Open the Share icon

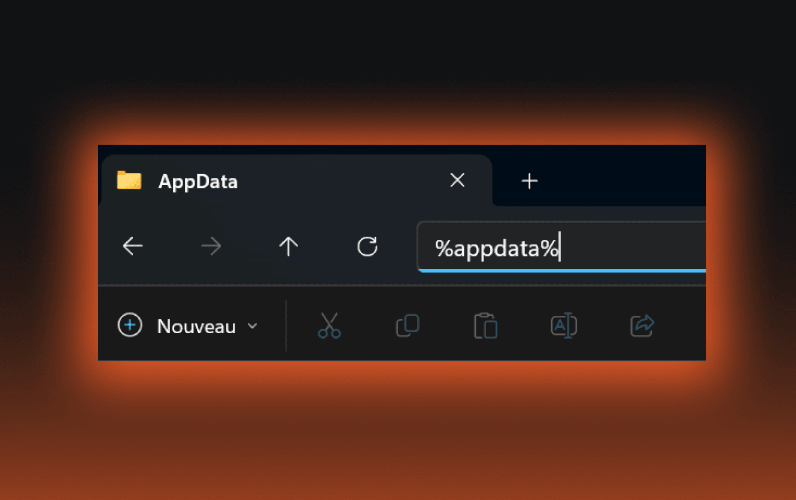coord(641,325)
